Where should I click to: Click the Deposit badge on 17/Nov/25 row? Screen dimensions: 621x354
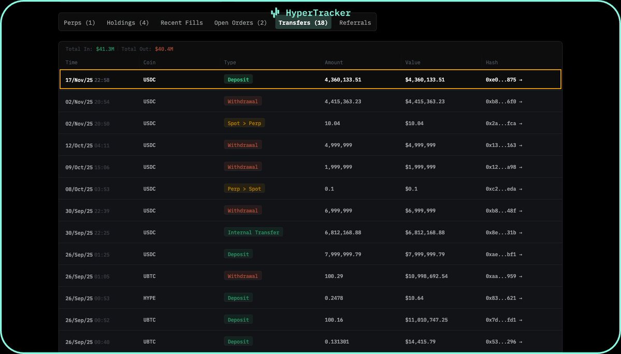point(238,80)
